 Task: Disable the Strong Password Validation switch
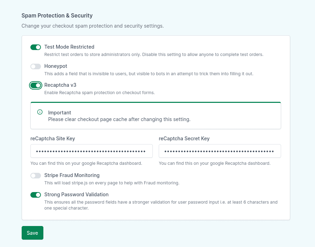point(36,195)
